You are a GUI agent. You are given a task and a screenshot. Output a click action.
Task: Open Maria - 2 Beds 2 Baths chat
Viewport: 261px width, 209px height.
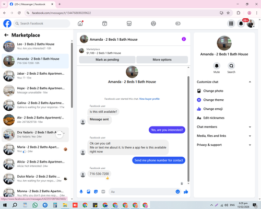coord(35,149)
